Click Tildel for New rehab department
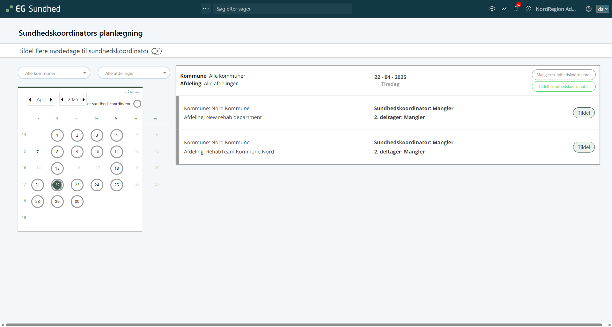This screenshot has width=612, height=327. [584, 113]
